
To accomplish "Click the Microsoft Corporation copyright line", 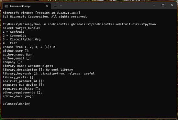I will (x=45, y=17).
